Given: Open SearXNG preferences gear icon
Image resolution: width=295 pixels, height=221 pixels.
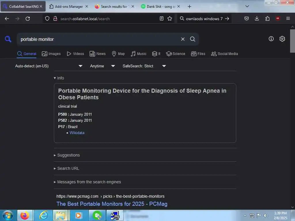Looking at the screenshot, I should click(x=282, y=39).
